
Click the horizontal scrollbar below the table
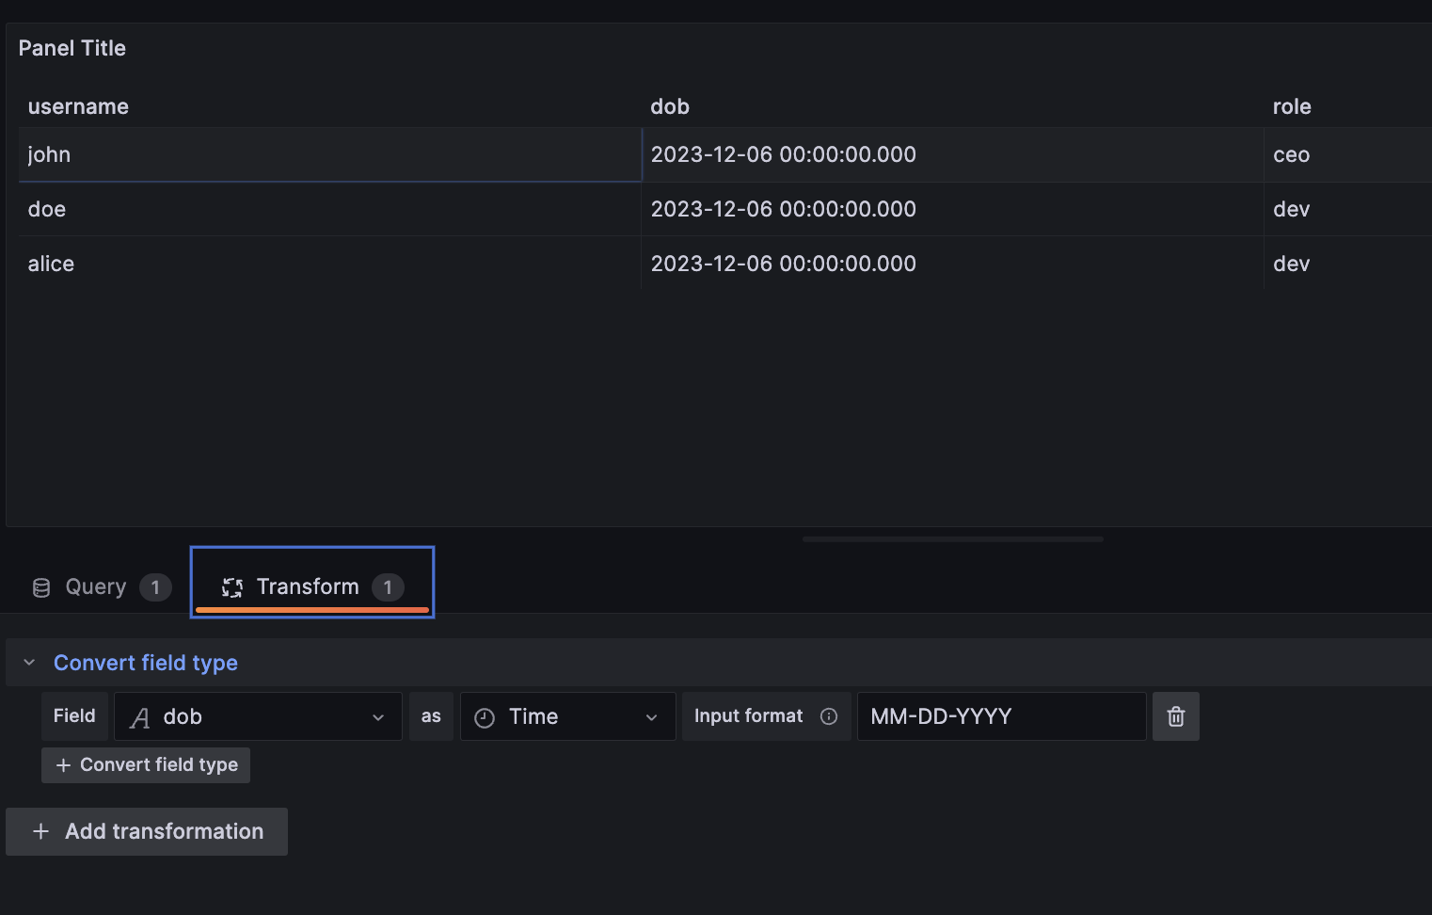pyautogui.click(x=951, y=538)
